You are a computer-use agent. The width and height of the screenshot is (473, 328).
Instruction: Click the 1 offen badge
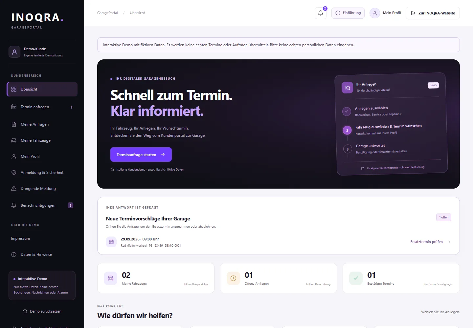444,217
